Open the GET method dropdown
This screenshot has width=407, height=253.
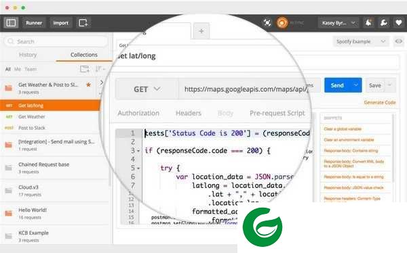pyautogui.click(x=147, y=89)
